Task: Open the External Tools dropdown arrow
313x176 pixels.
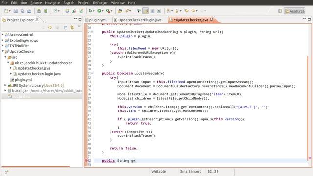Action: click(x=111, y=11)
